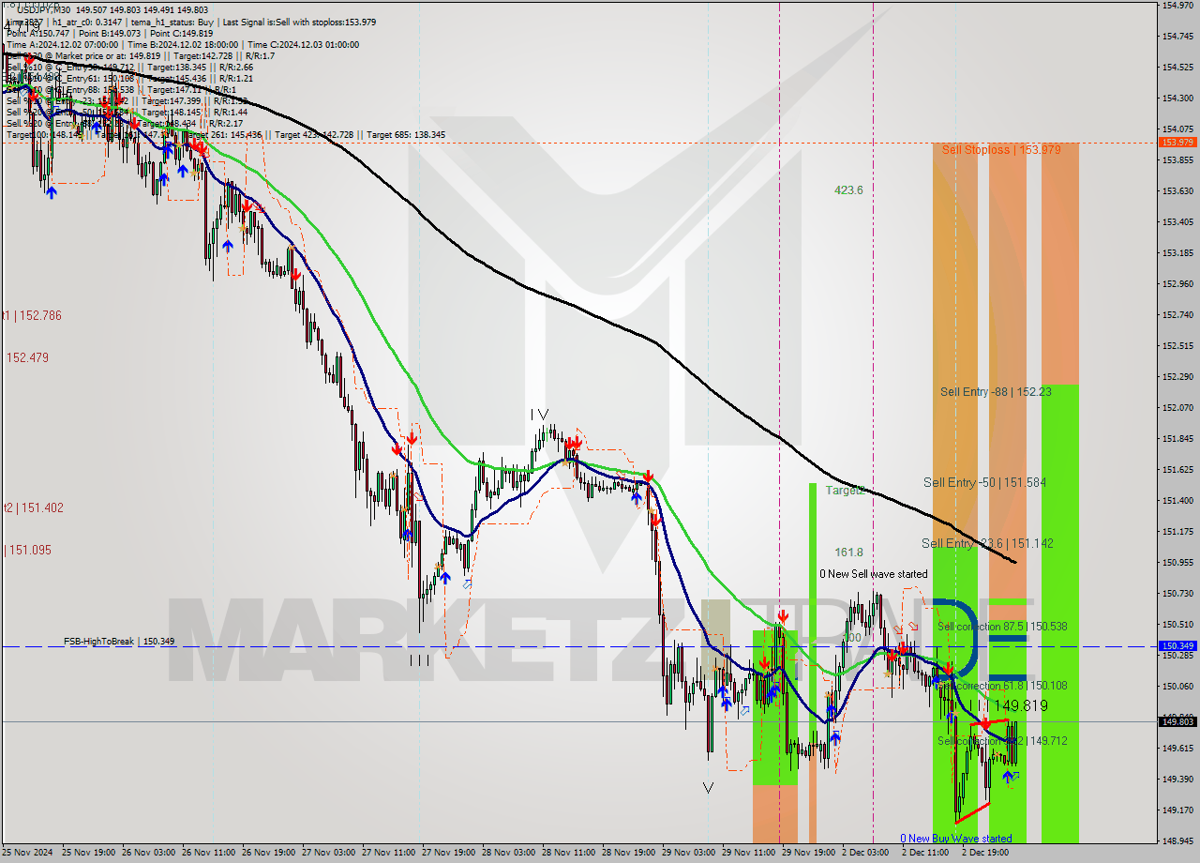This screenshot has width=1200, height=863.
Task: Select 'Sell correction 87.5 | 150.538' label
Action: click(1002, 626)
